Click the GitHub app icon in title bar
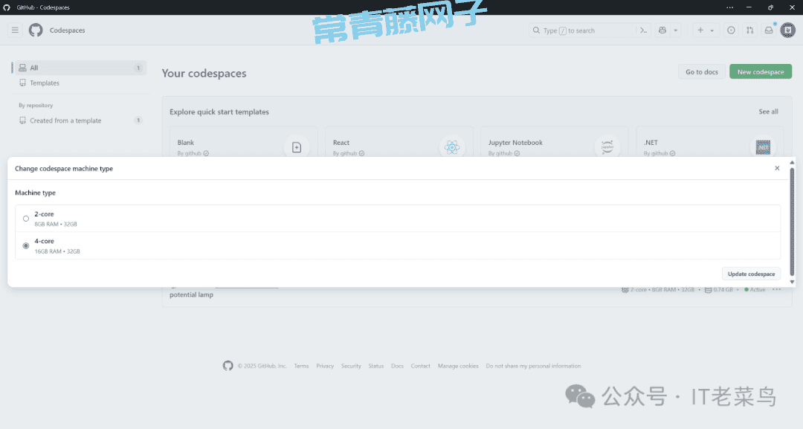The height and width of the screenshot is (429, 803). pos(7,7)
